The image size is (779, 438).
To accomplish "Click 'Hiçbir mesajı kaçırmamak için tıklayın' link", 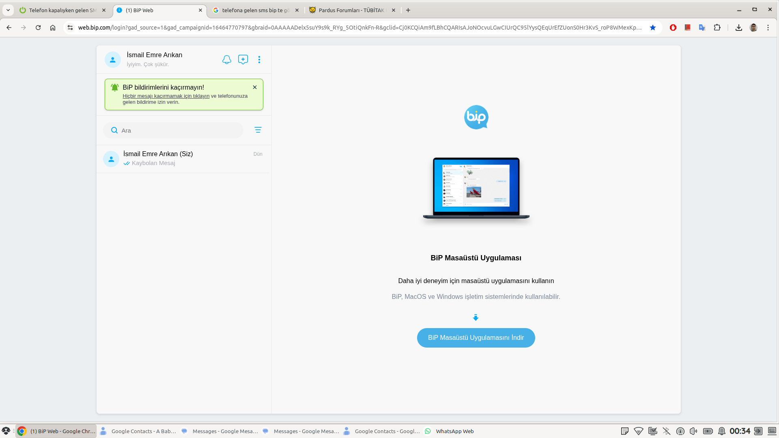I will point(166,96).
